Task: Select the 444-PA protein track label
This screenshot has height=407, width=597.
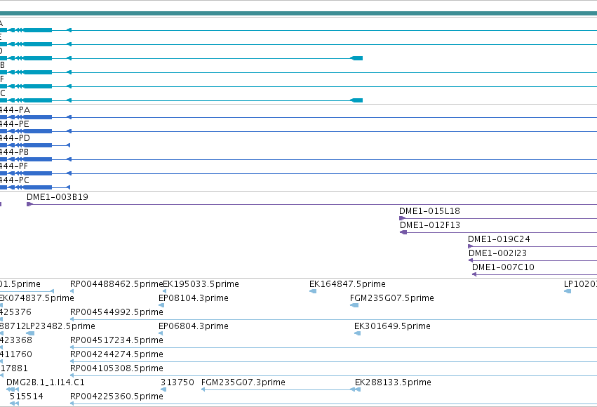Action: pos(15,110)
